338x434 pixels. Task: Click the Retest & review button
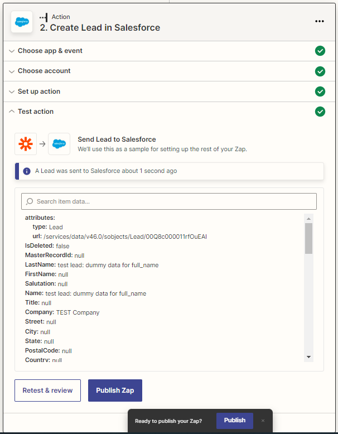(x=47, y=390)
